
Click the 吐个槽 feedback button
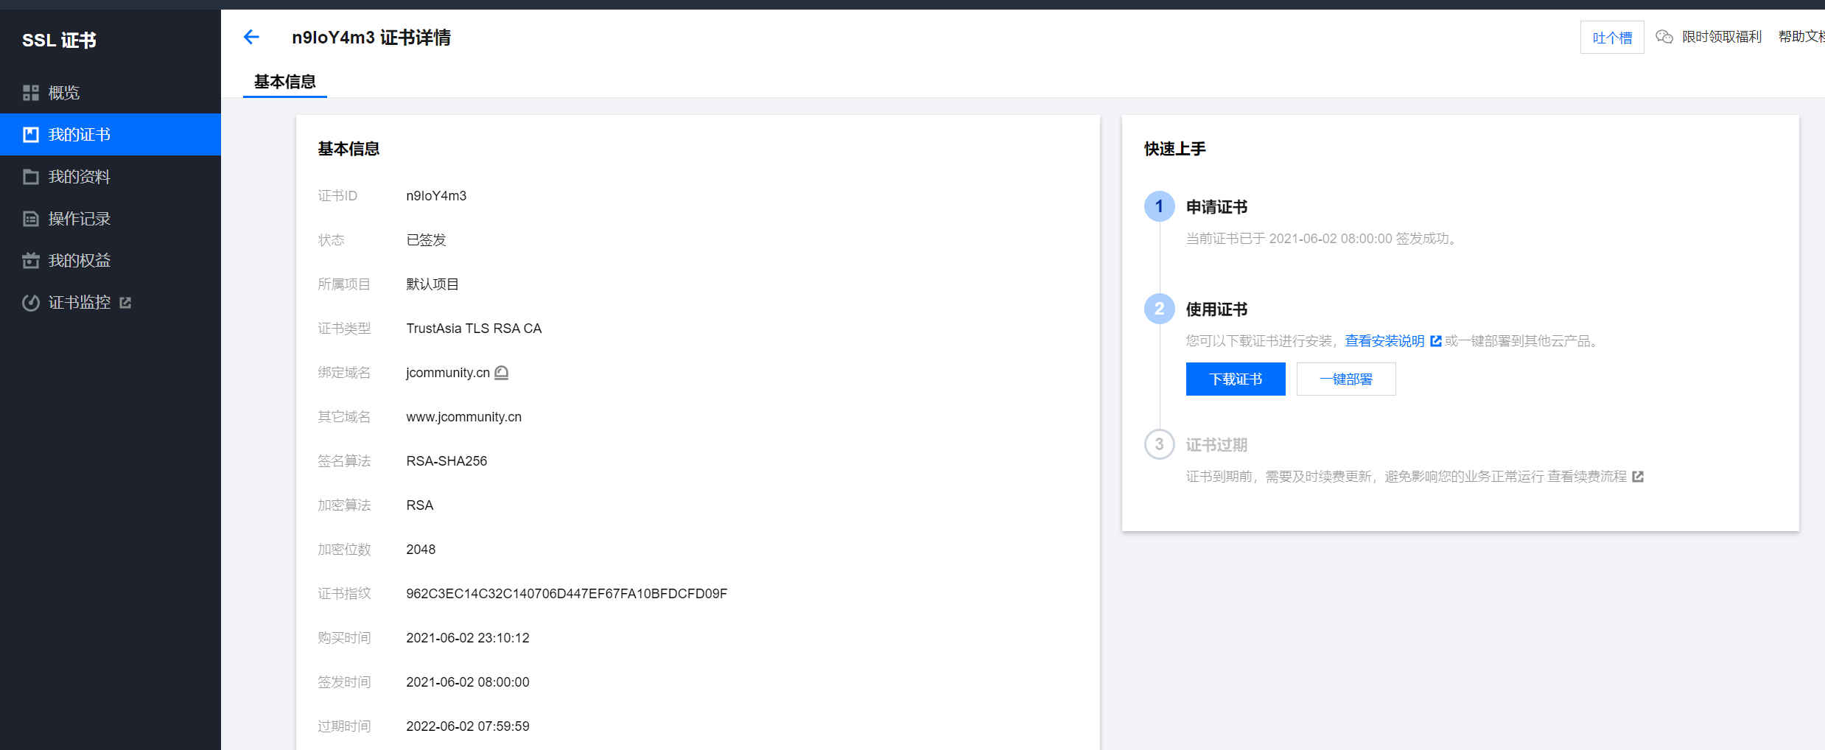pos(1612,37)
